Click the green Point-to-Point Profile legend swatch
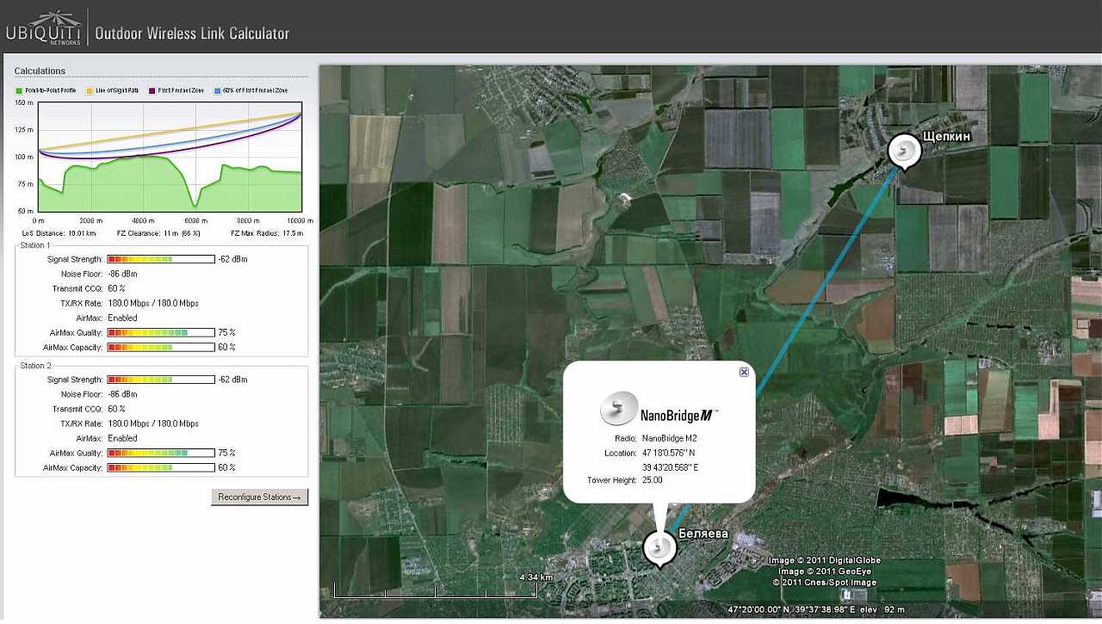 pyautogui.click(x=18, y=90)
